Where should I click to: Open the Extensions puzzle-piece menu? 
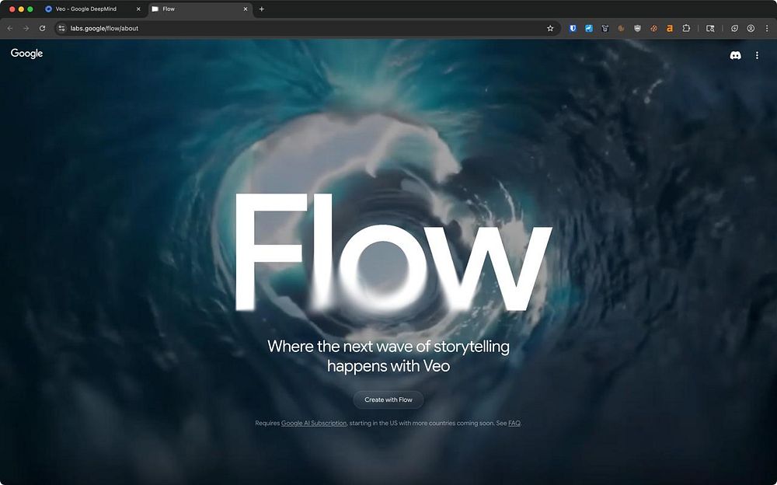686,28
